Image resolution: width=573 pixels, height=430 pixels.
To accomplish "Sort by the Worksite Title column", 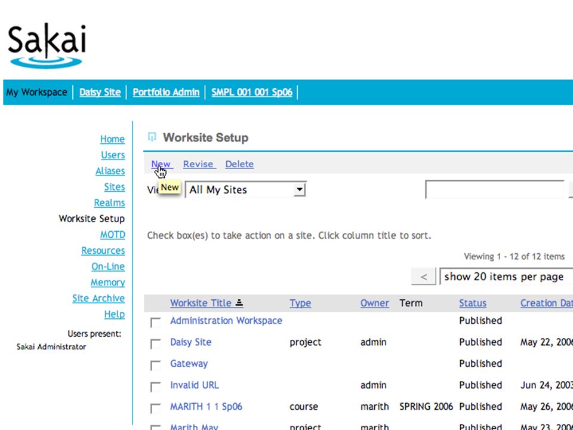I will point(201,303).
